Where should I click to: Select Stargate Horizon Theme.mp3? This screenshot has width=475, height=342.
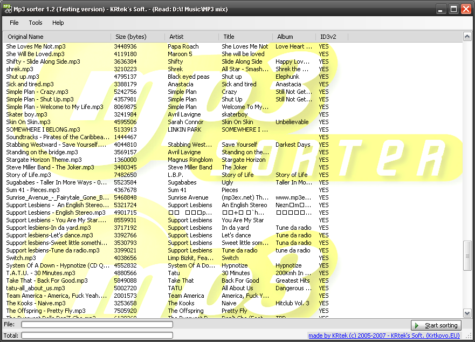tap(44, 160)
